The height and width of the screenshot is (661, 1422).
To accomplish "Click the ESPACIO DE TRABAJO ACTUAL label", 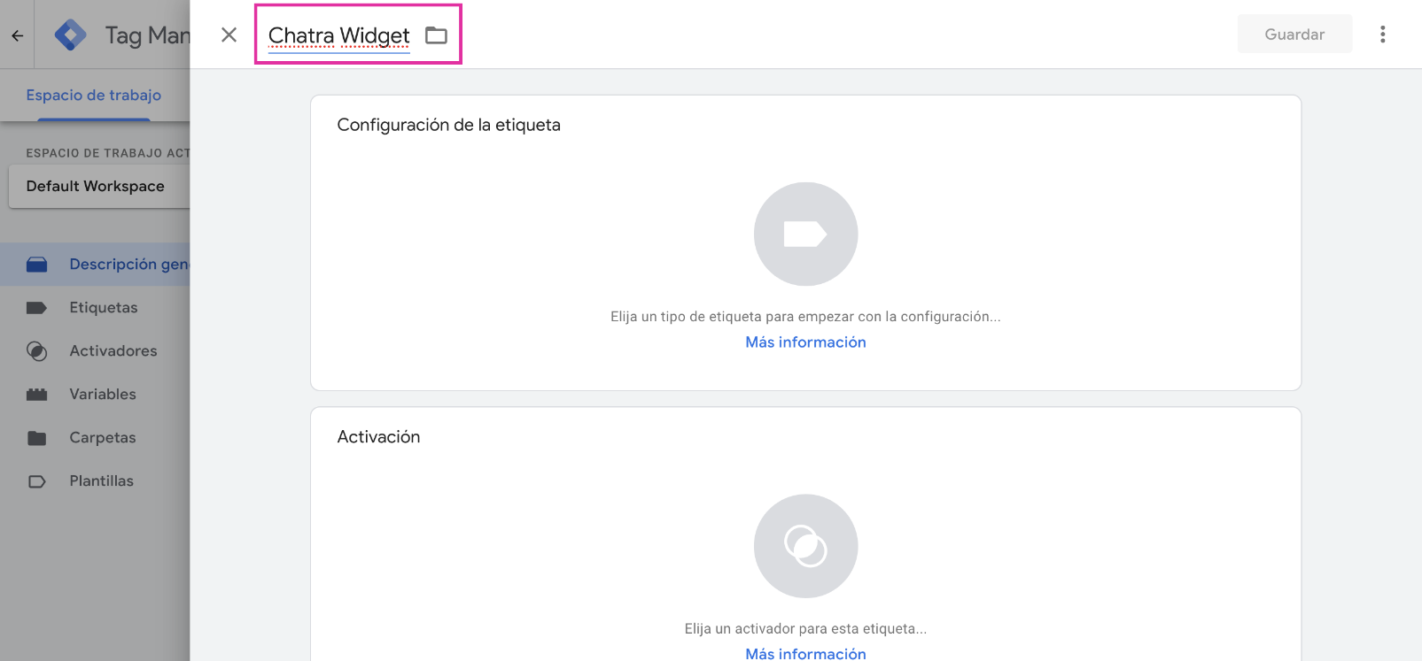I will tap(108, 153).
